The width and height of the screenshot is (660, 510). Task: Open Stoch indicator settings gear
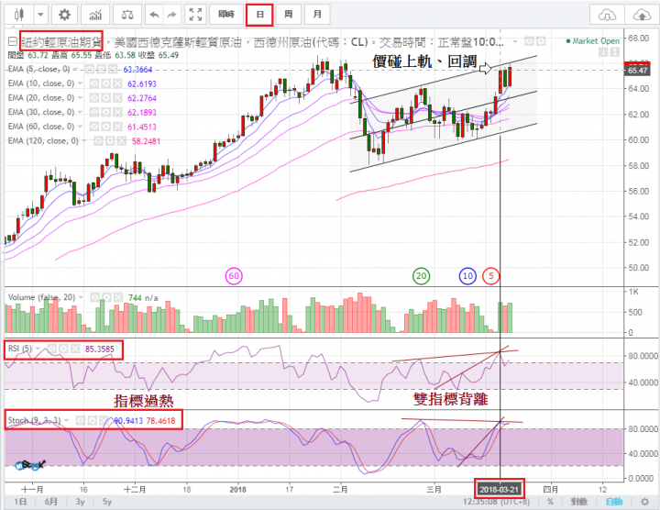tap(92, 420)
